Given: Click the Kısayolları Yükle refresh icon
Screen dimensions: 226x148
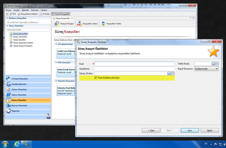Looking at the screenshot, I should (103, 24).
